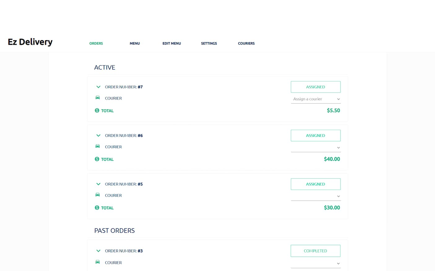The width and height of the screenshot is (435, 271).
Task: Click the car courier icon on order #5
Action: 98,195
